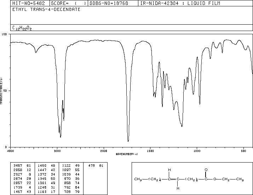
Task: Click the (CH2)4 group in structure
Action: pyautogui.click(x=155, y=179)
